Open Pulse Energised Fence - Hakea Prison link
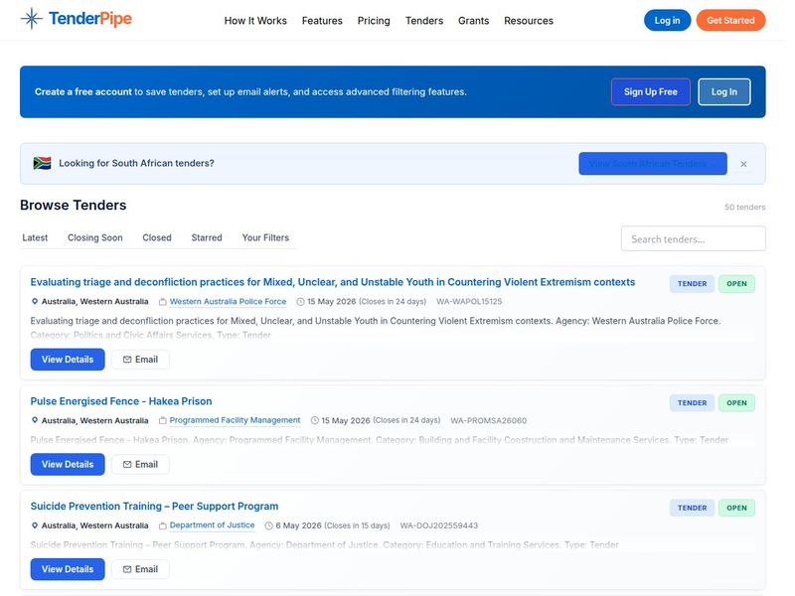This screenshot has height=596, width=795. click(x=121, y=401)
